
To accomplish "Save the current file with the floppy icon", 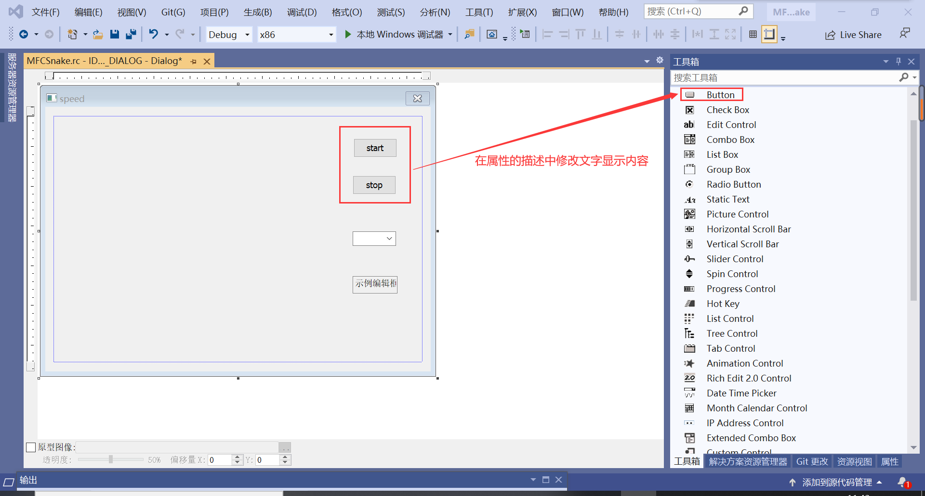I will point(114,34).
